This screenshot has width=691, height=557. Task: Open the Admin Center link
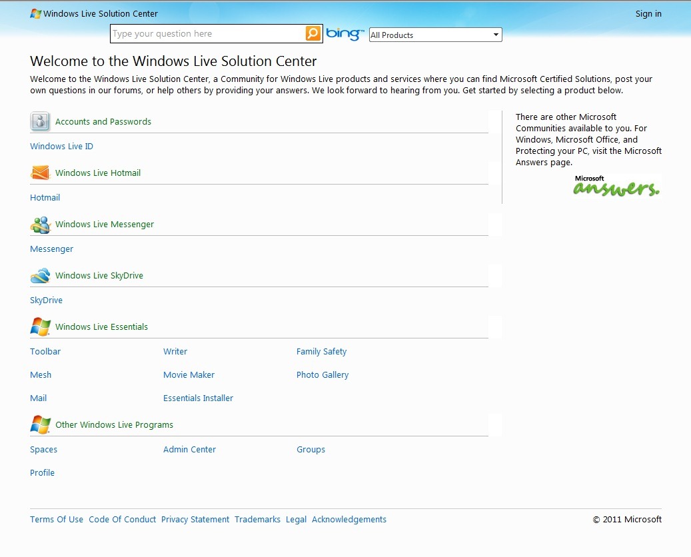(189, 450)
